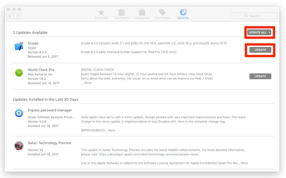The width and height of the screenshot is (286, 178).
Task: Open the Purchased tag icon
Action: pyautogui.click(x=162, y=13)
